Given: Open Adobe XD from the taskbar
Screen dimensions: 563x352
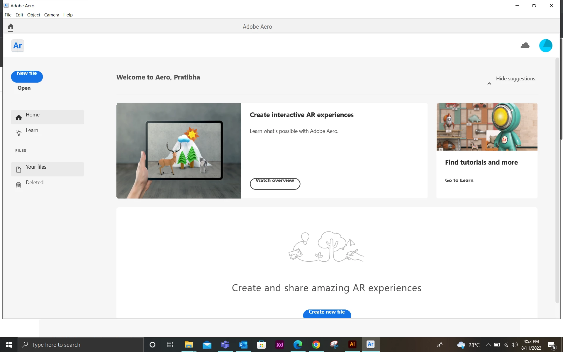Looking at the screenshot, I should tap(279, 345).
